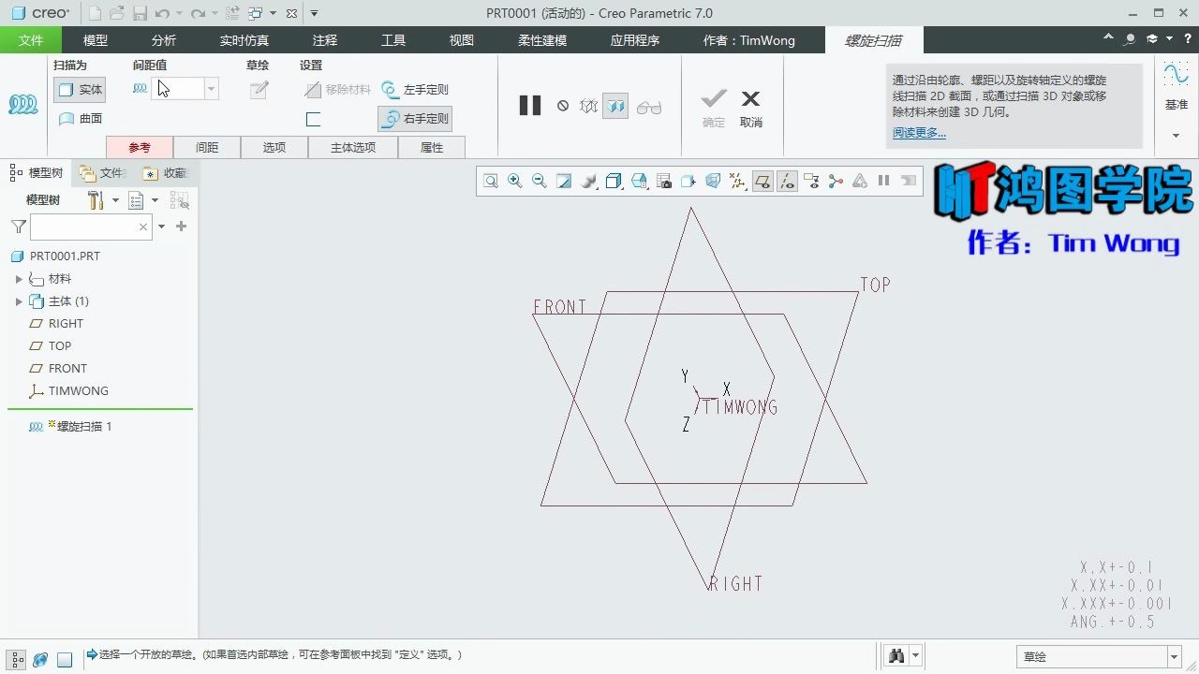Image resolution: width=1199 pixels, height=674 pixels.
Task: Confirm with the 确定 checkmark
Action: click(714, 107)
